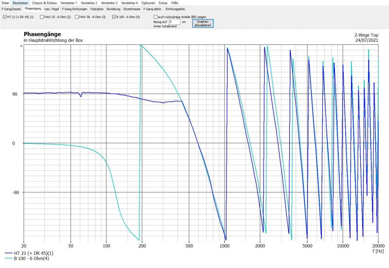
Task: Open the Optionen menu
Action: click(x=148, y=3)
